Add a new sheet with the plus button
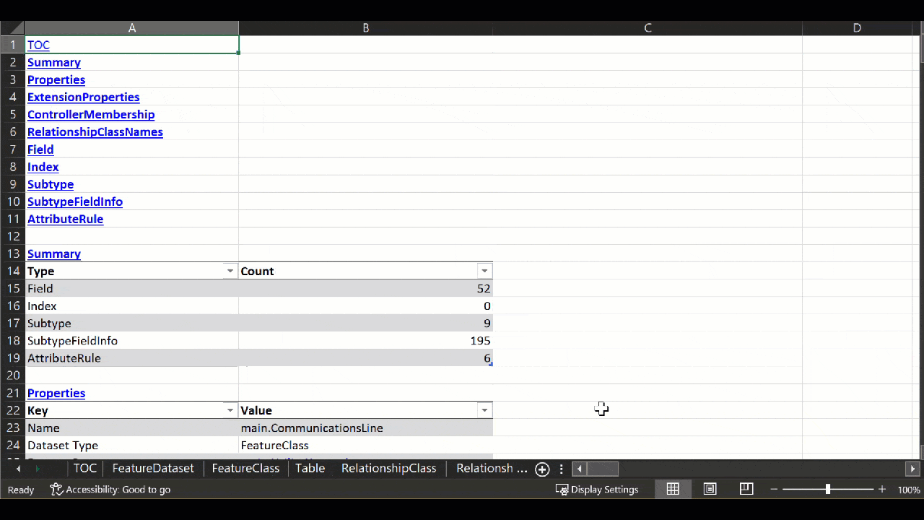The image size is (924, 520). pos(542,469)
